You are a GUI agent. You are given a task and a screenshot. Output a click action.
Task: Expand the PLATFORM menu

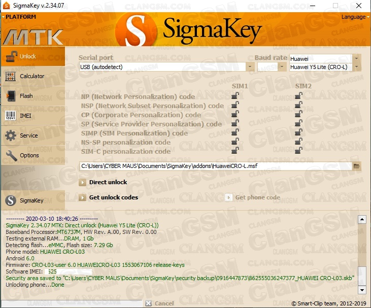pos(19,17)
